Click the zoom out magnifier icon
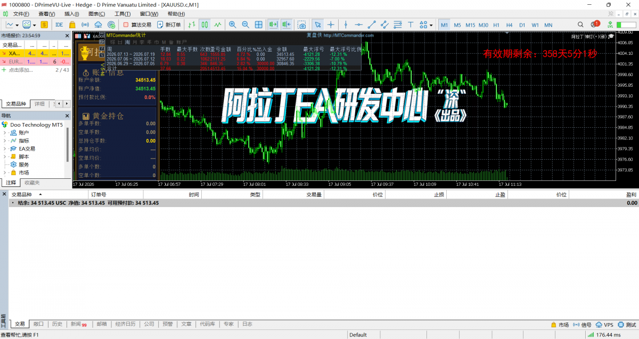 (x=245, y=24)
